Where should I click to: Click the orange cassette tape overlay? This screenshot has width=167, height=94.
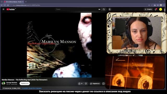(x=135, y=73)
